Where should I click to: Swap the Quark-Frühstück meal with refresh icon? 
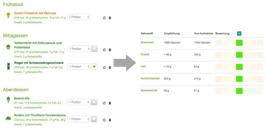(104, 18)
